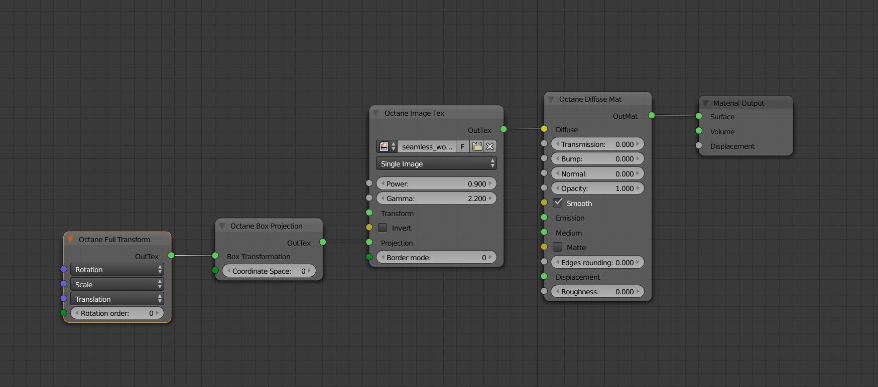Click the Rotation order value field
The height and width of the screenshot is (387, 878).
pyautogui.click(x=117, y=313)
